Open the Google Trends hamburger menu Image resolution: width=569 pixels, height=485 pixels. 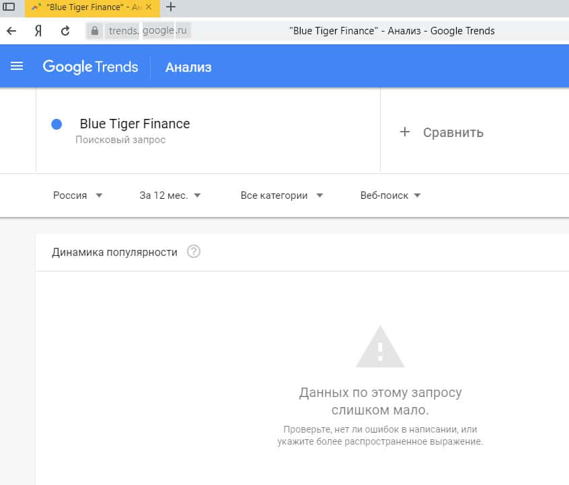pyautogui.click(x=17, y=67)
